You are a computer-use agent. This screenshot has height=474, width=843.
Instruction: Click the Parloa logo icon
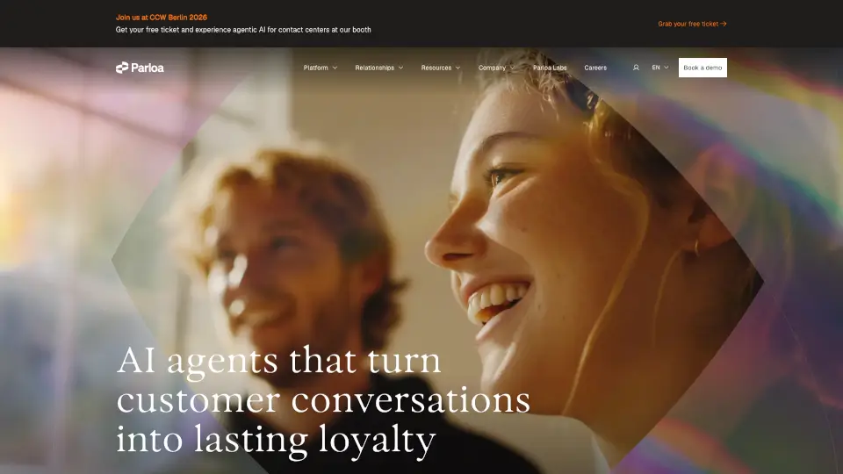[x=122, y=68]
